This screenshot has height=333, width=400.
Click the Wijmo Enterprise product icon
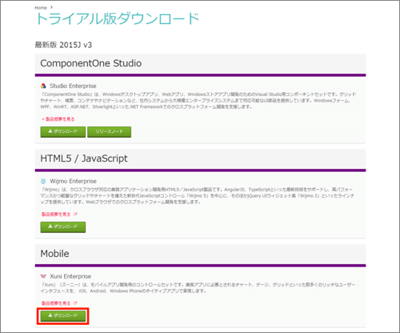43,181
